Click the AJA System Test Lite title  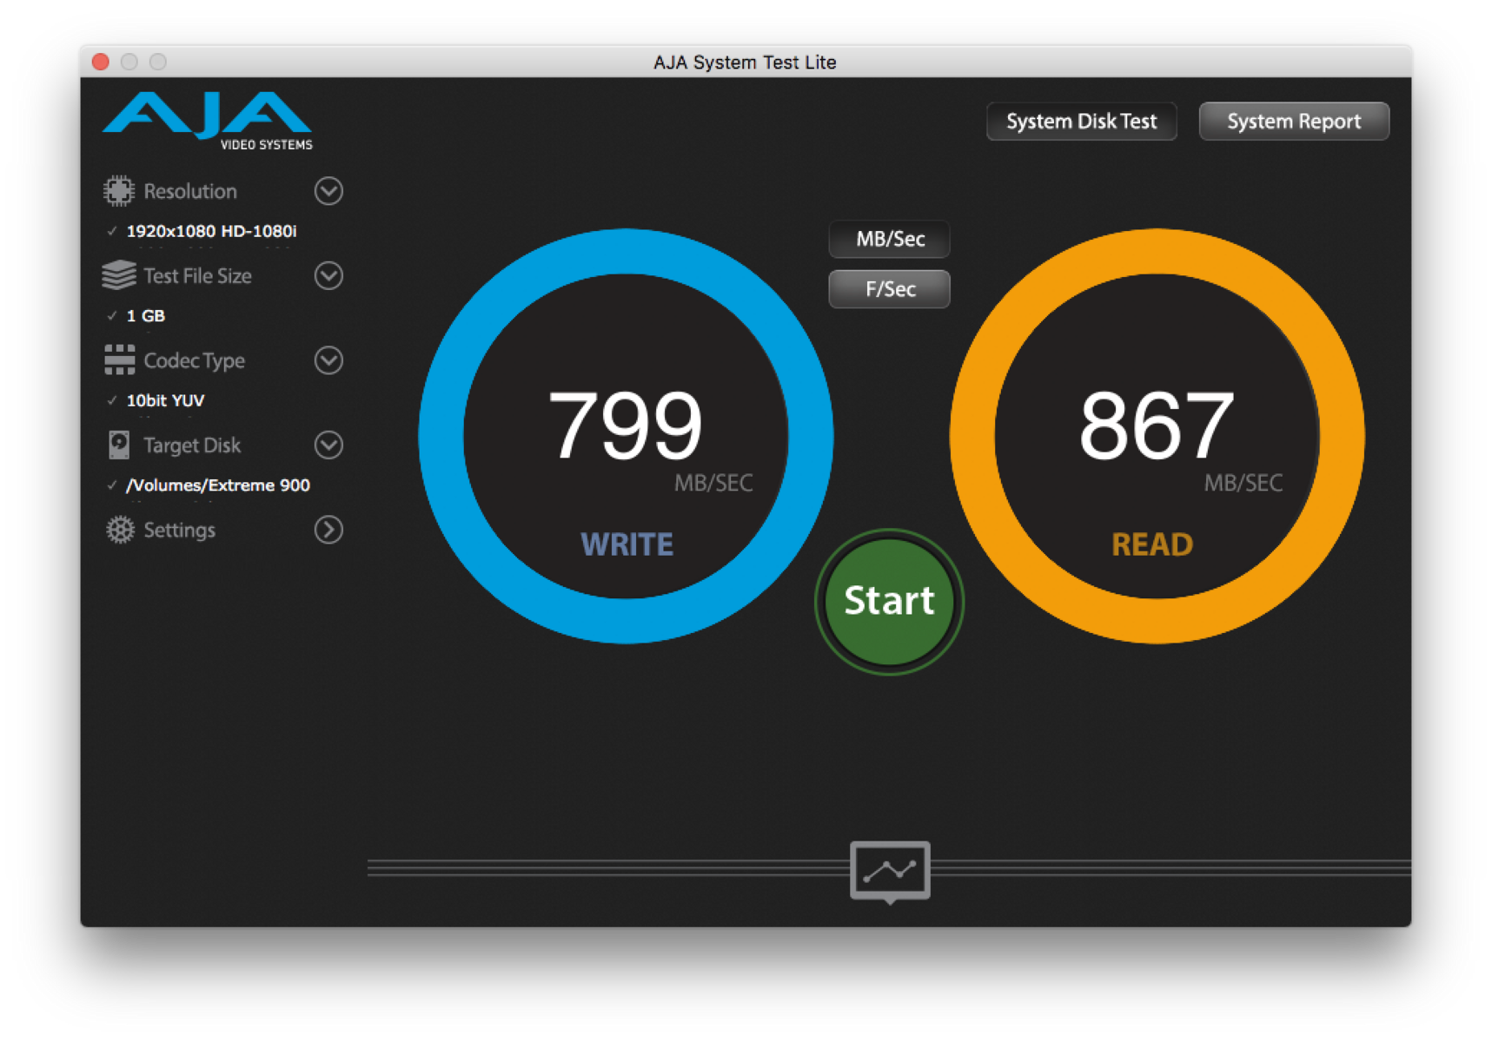[x=745, y=63]
